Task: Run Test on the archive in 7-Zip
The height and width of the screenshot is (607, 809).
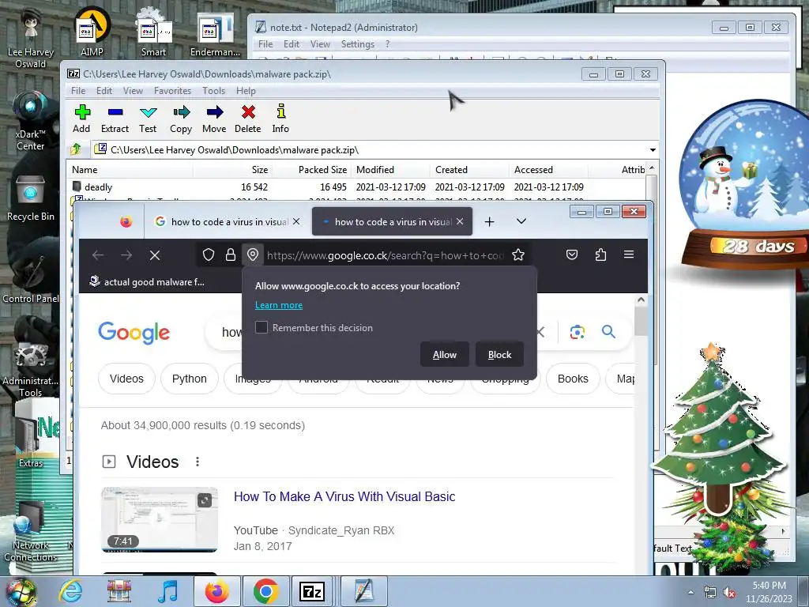Action: 148,119
